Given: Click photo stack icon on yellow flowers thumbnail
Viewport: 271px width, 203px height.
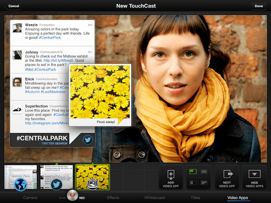Looking at the screenshot, I should tap(92, 184).
